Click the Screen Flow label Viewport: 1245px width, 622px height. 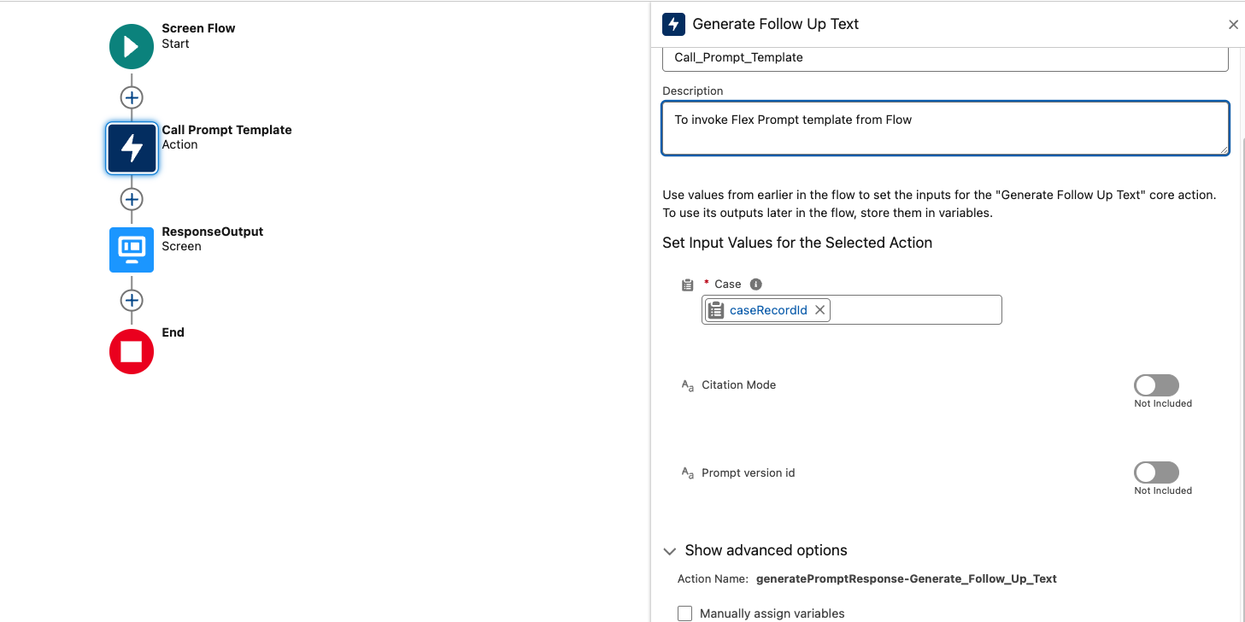point(198,28)
